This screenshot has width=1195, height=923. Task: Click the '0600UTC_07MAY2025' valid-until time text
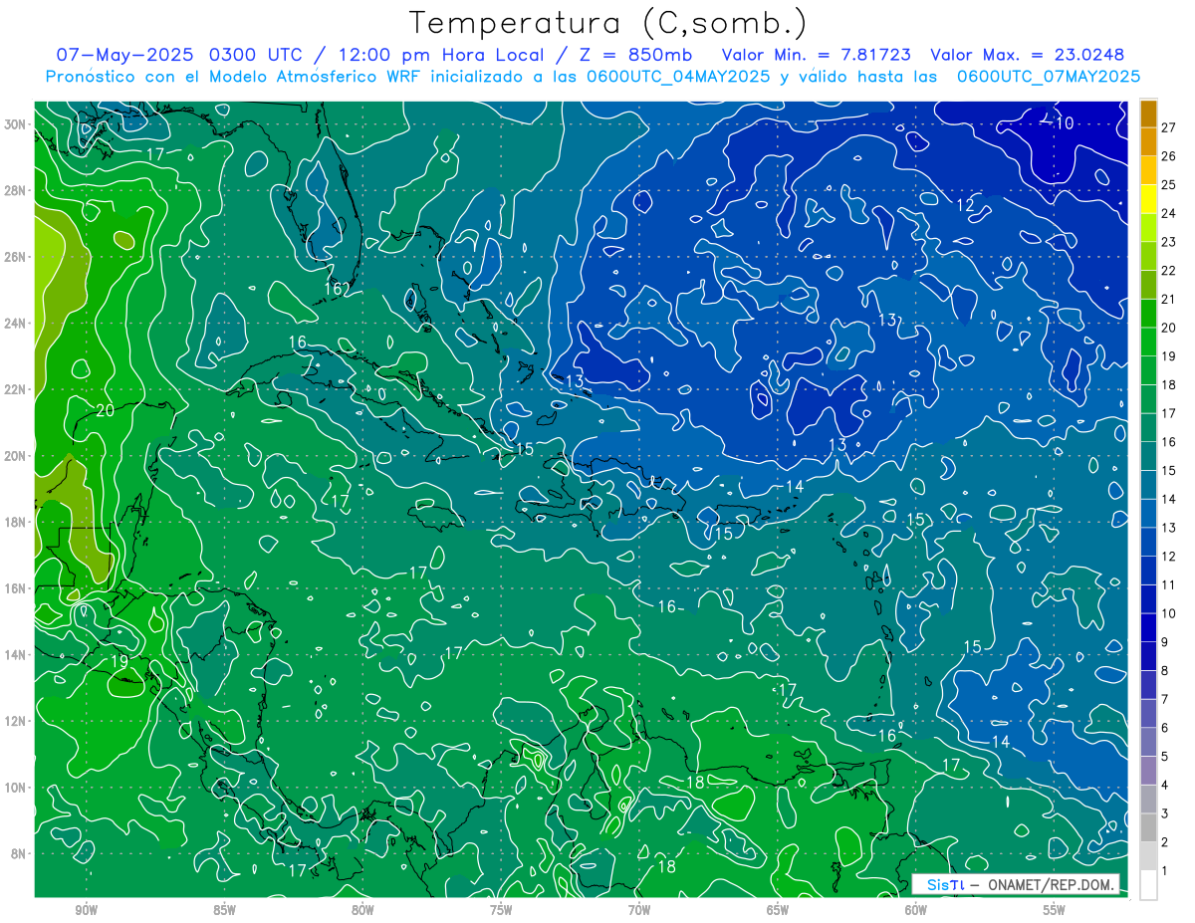tap(1049, 77)
